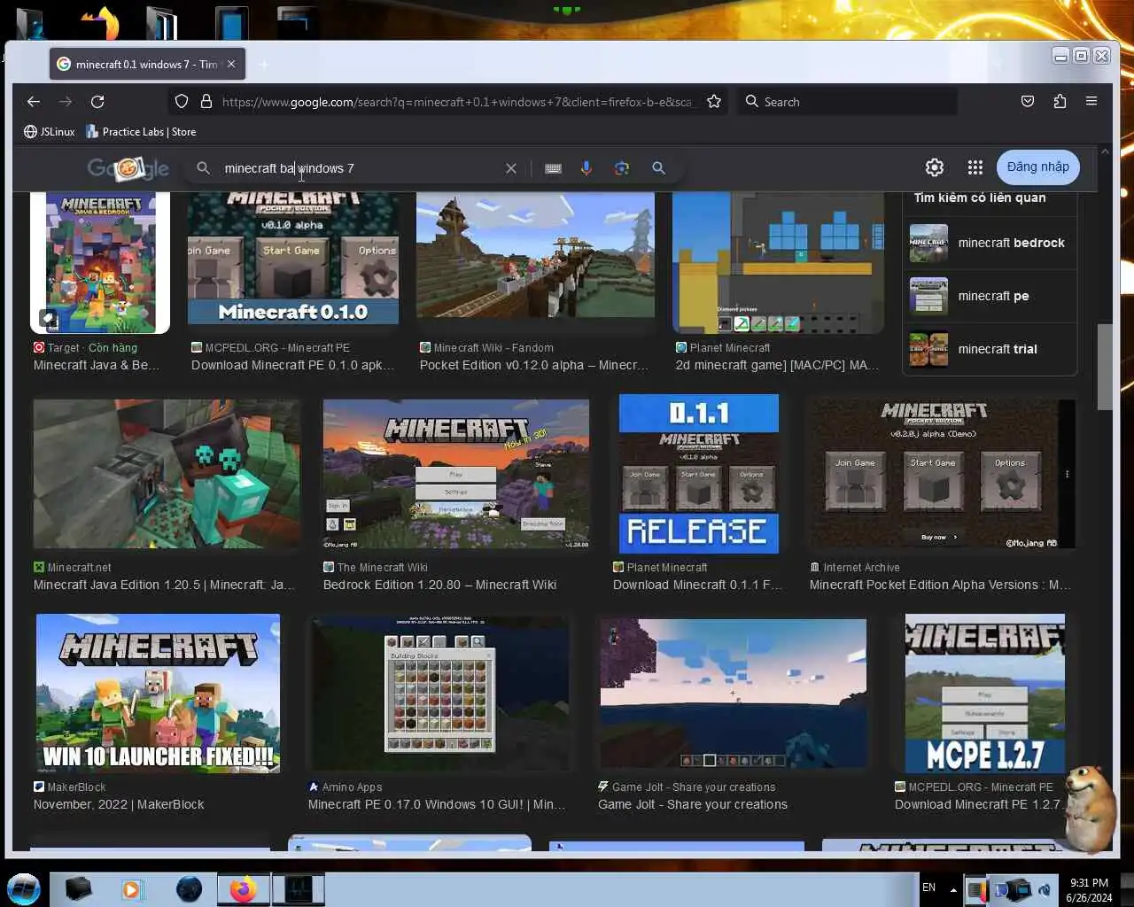
Task: Search by image with Google Lens
Action: (x=622, y=168)
